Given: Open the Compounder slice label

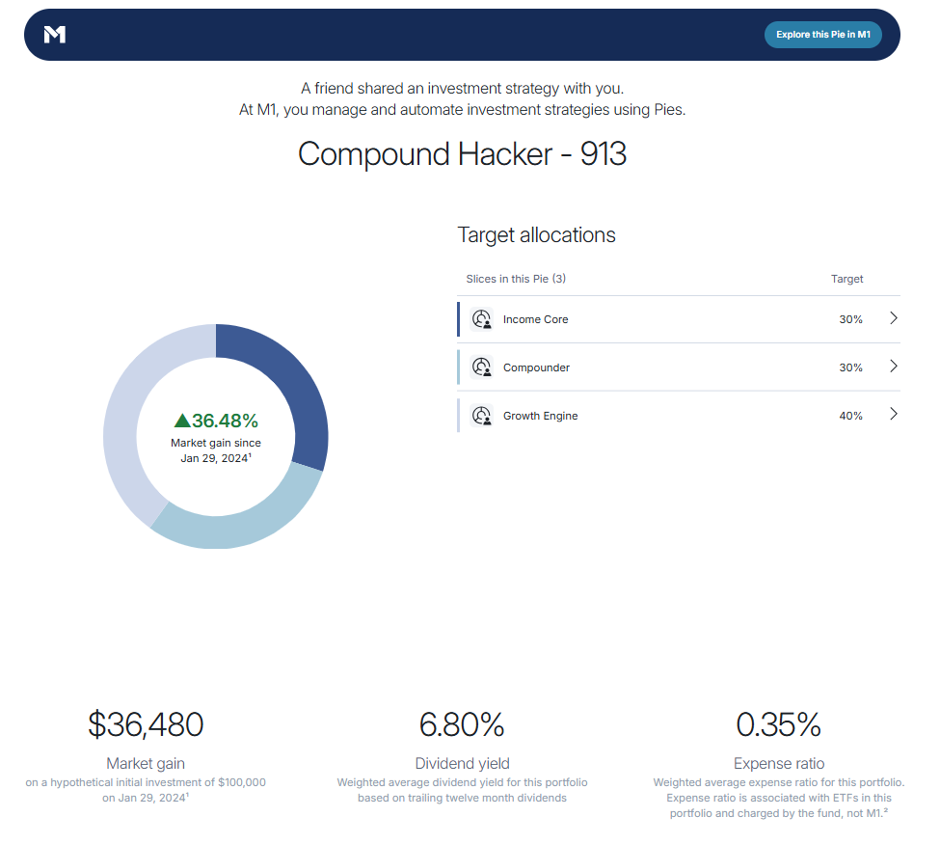Looking at the screenshot, I should point(536,368).
